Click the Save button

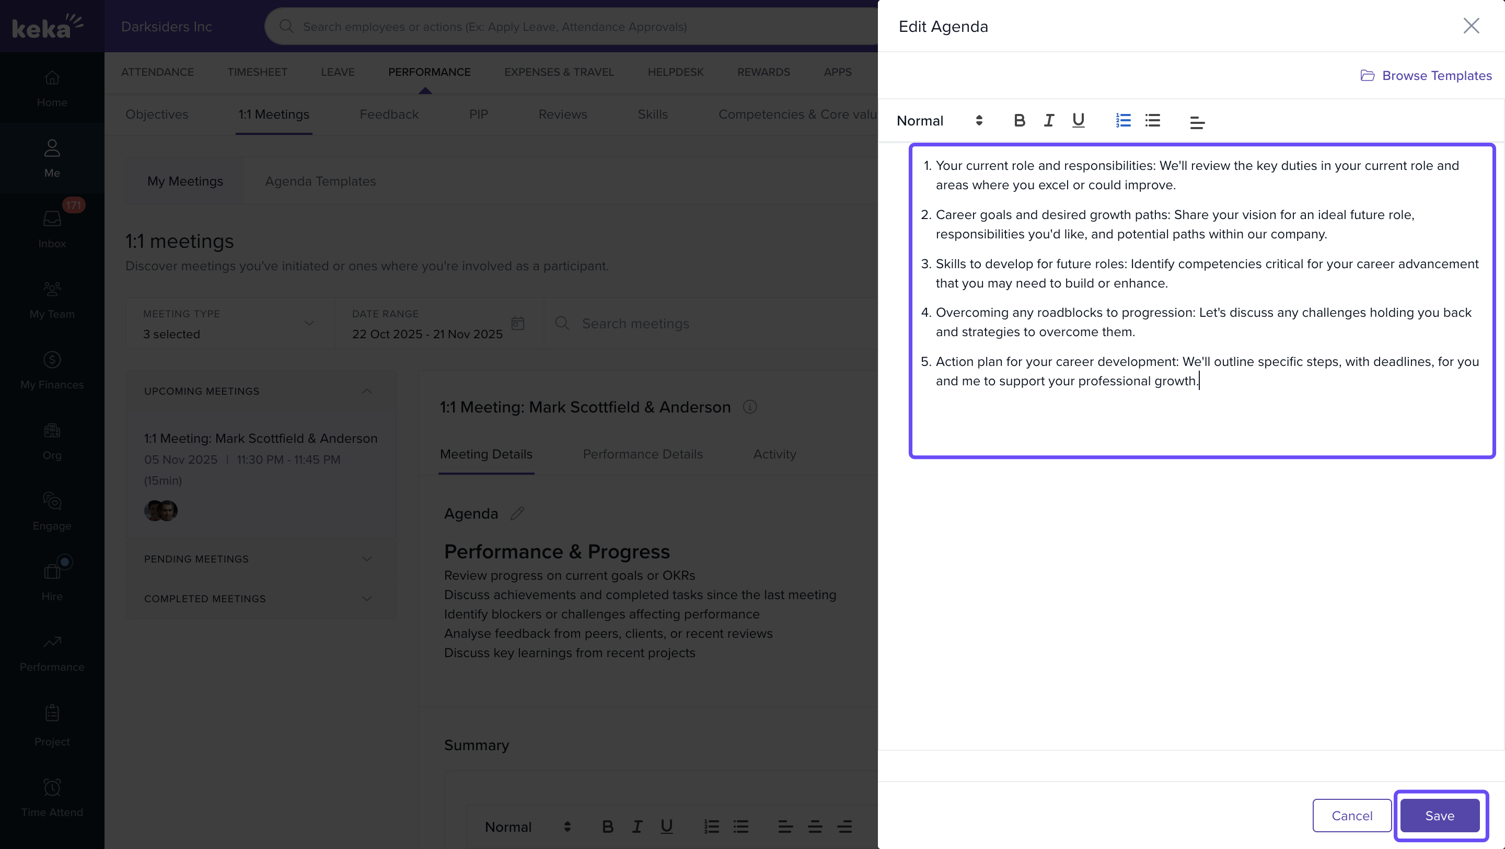(x=1440, y=816)
